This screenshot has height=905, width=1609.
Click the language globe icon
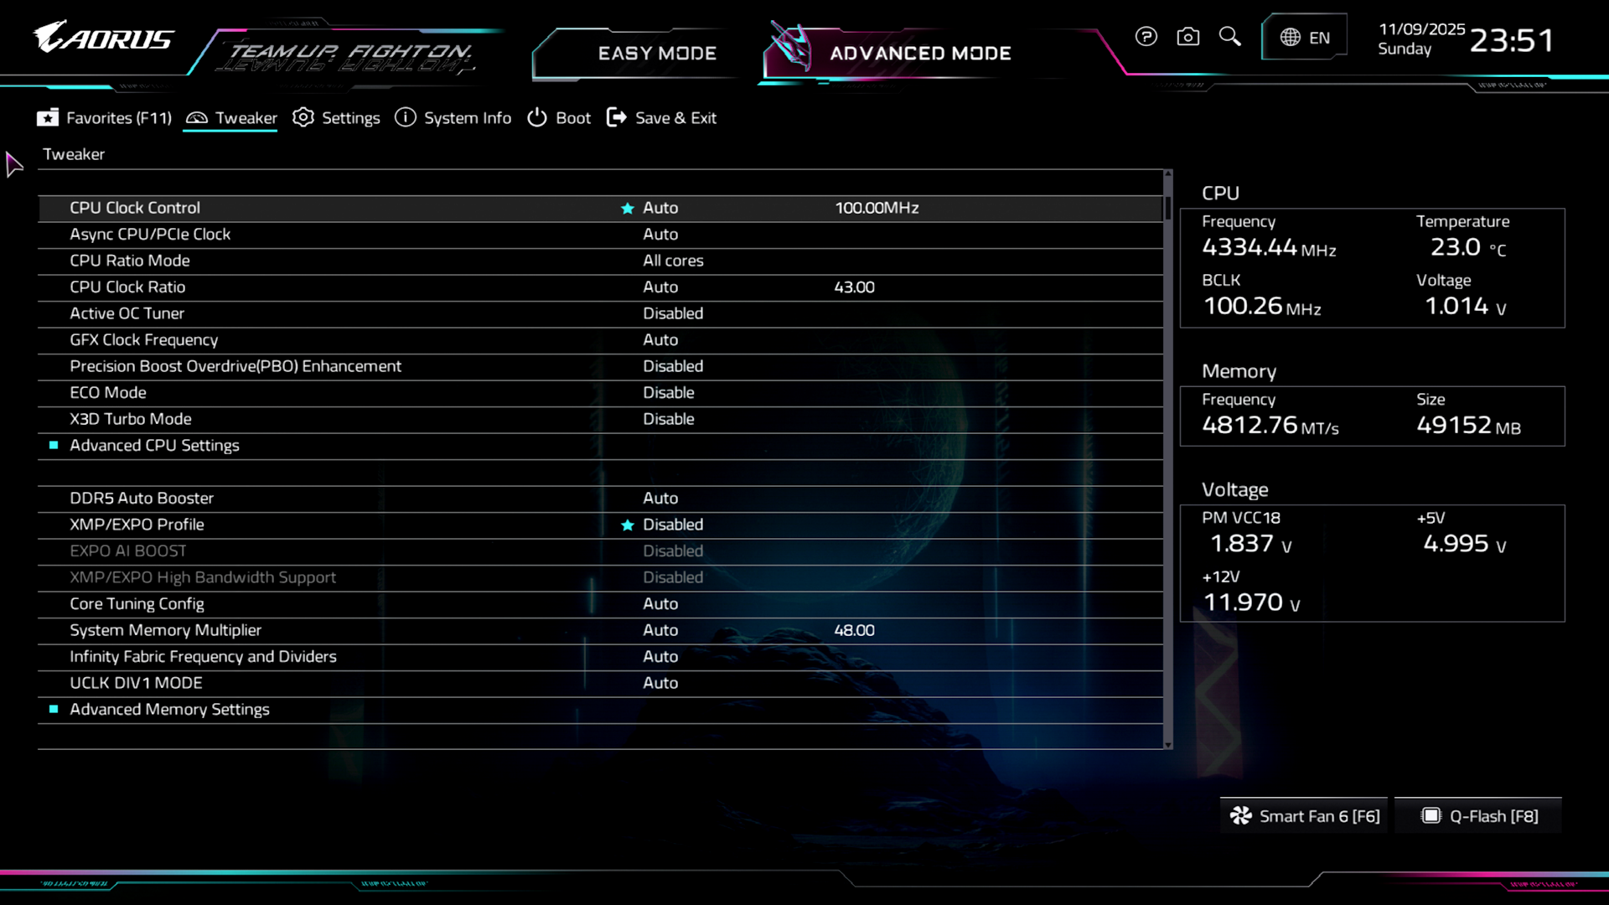pyautogui.click(x=1290, y=38)
